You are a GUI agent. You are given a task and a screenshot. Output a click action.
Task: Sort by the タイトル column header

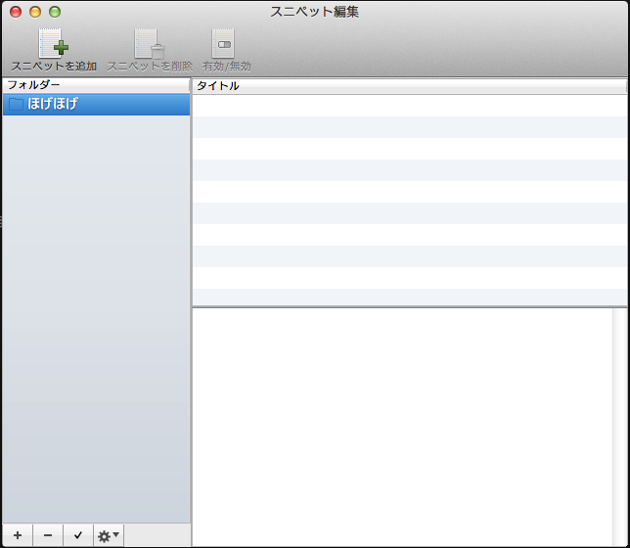pyautogui.click(x=409, y=85)
